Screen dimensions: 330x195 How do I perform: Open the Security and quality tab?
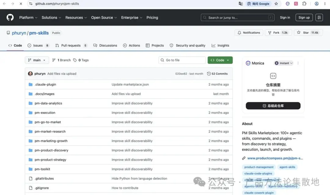pyautogui.click(x=187, y=45)
